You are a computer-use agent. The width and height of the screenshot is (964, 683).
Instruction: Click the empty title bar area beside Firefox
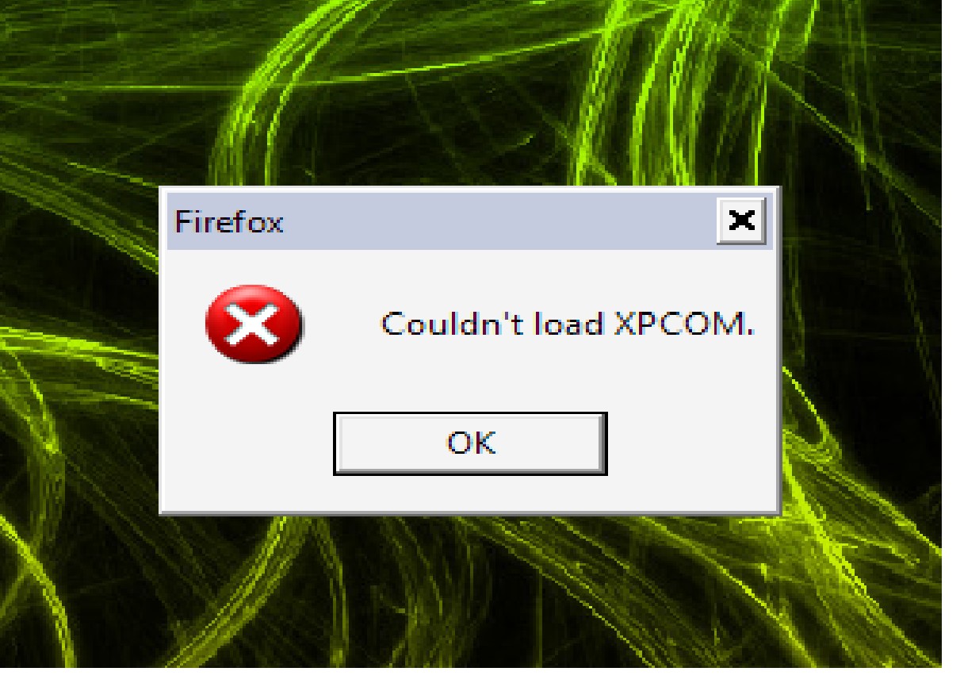pos(499,221)
